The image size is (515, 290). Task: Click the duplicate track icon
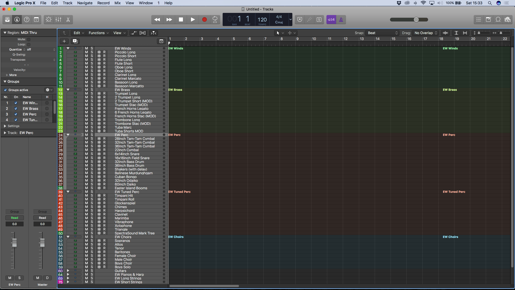tap(75, 41)
